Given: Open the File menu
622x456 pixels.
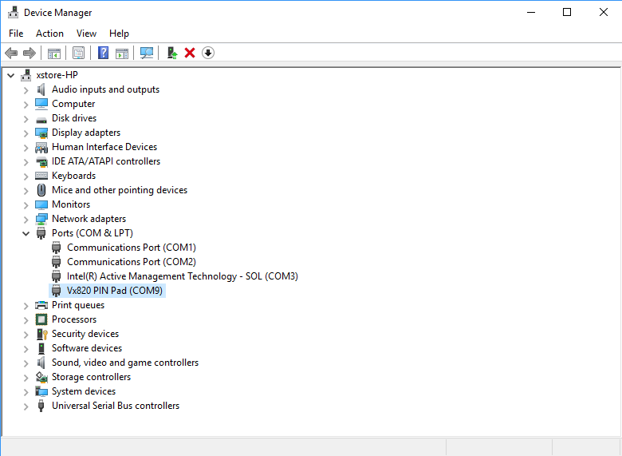Looking at the screenshot, I should point(16,34).
